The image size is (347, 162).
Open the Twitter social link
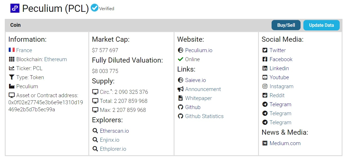point(277,50)
